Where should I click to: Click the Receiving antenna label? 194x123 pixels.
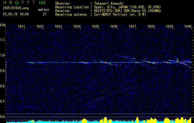point(71,14)
